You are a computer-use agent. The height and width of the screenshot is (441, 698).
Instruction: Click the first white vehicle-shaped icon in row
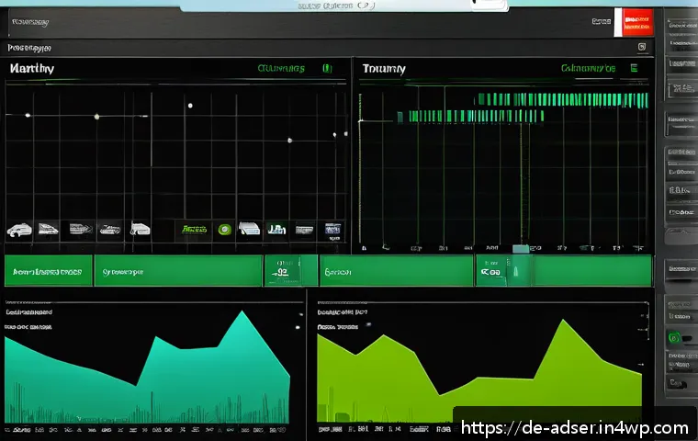coord(19,230)
